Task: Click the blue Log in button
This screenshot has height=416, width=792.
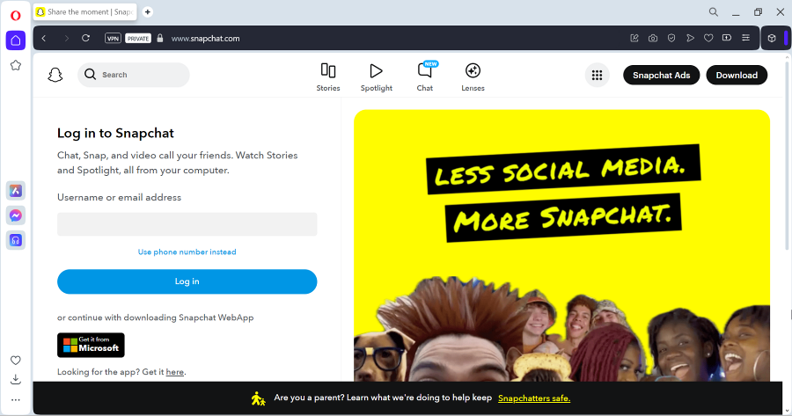Action: click(x=187, y=281)
